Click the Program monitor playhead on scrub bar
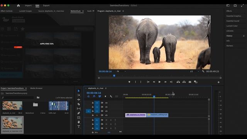This screenshot has width=247, height=139. click(x=114, y=76)
